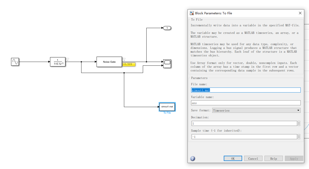This screenshot has height=169, width=309.
Task: Open the action menu beside Sample time field
Action: pos(299,136)
